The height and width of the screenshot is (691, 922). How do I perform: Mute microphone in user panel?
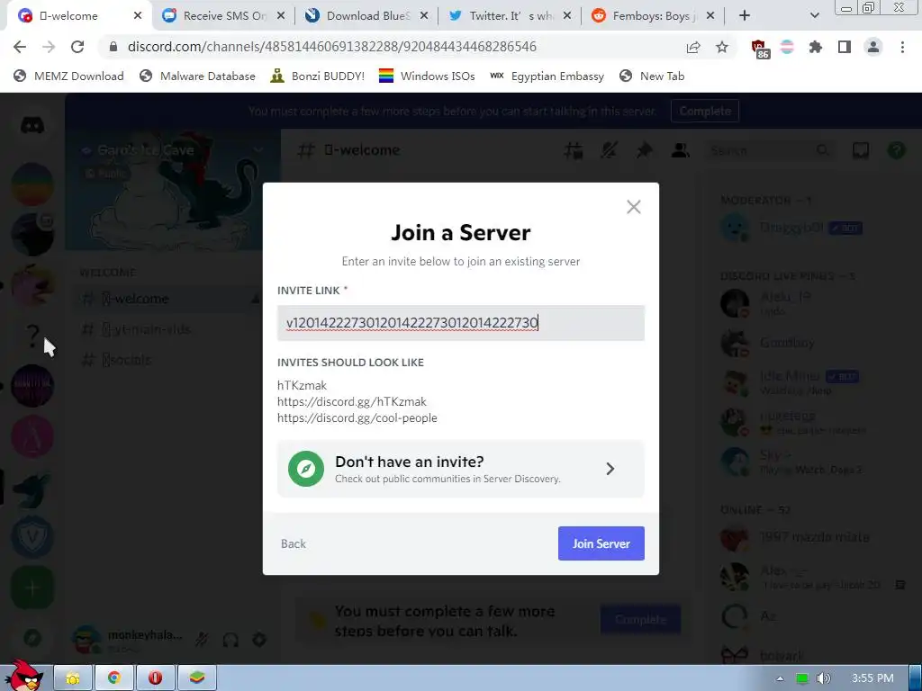coord(203,640)
